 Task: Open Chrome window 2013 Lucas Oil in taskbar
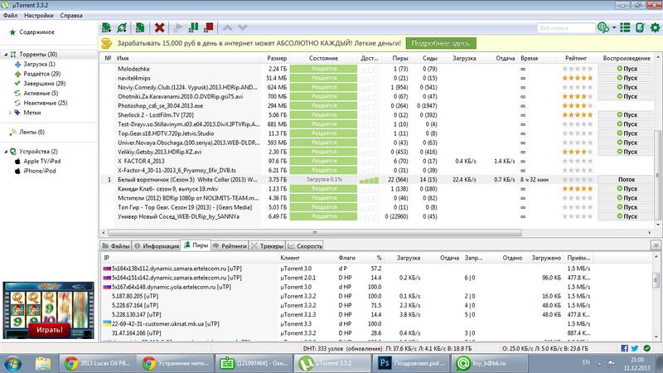tap(97, 363)
